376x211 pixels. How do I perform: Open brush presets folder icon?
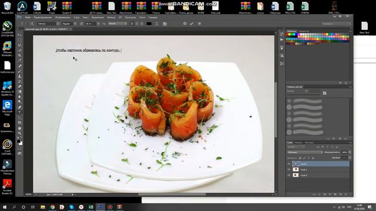(325, 93)
